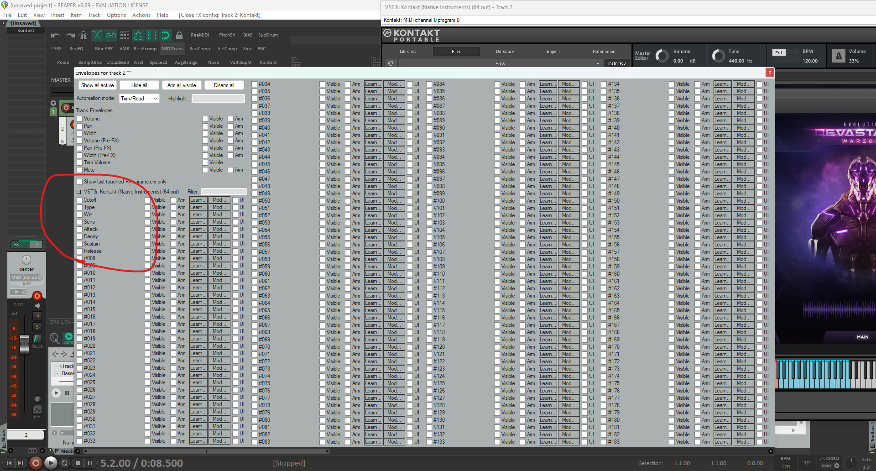This screenshot has height=471, width=876.
Task: Toggle the metronome icon in toolbar
Action: [83, 35]
